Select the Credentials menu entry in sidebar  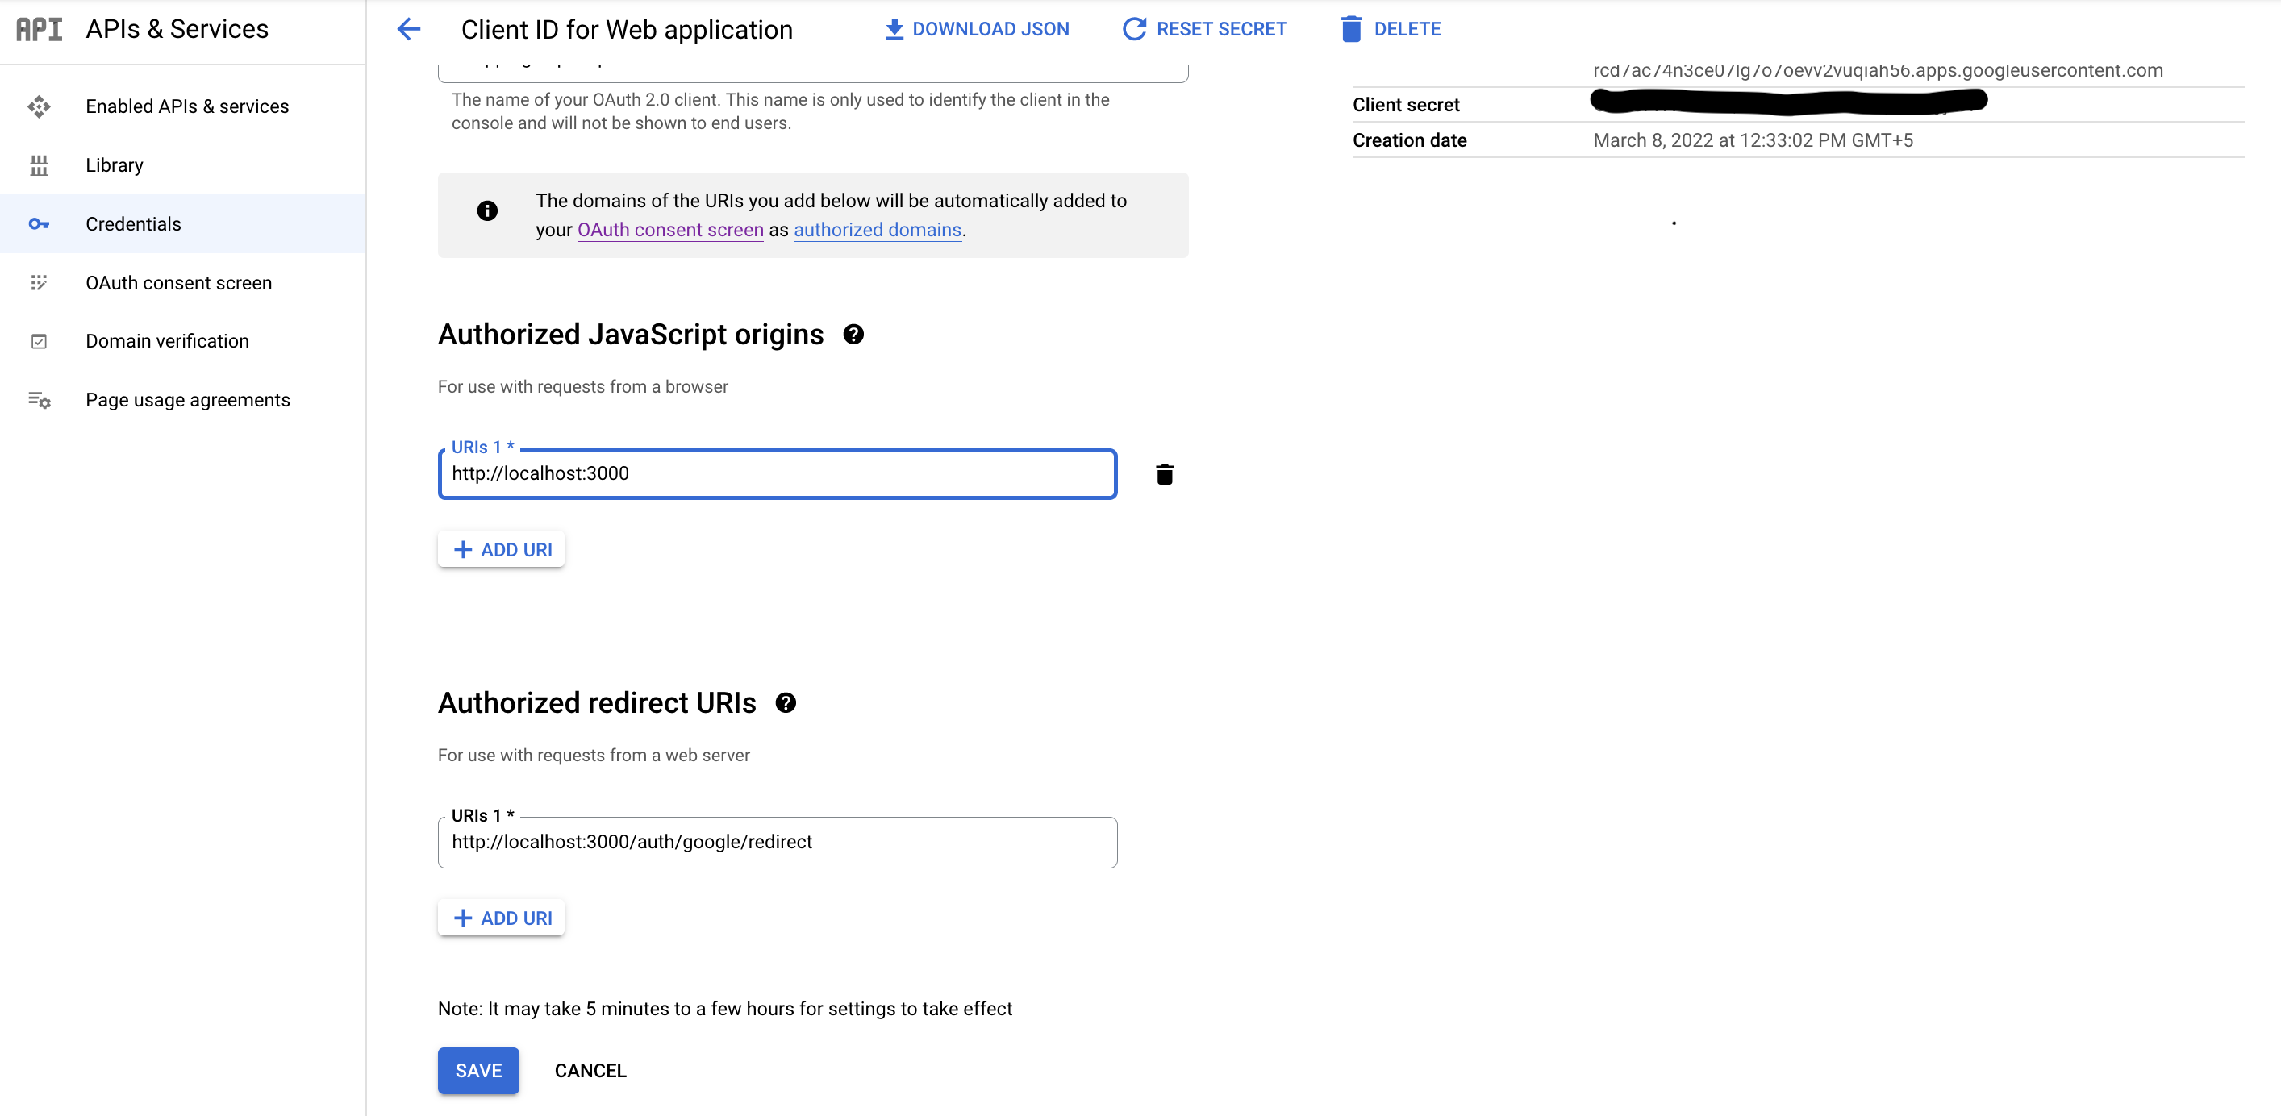tap(133, 224)
